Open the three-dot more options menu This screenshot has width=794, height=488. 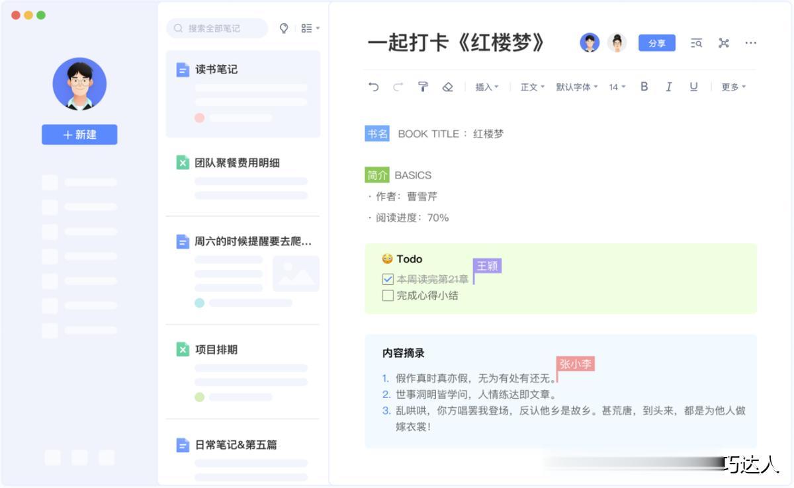click(x=750, y=43)
